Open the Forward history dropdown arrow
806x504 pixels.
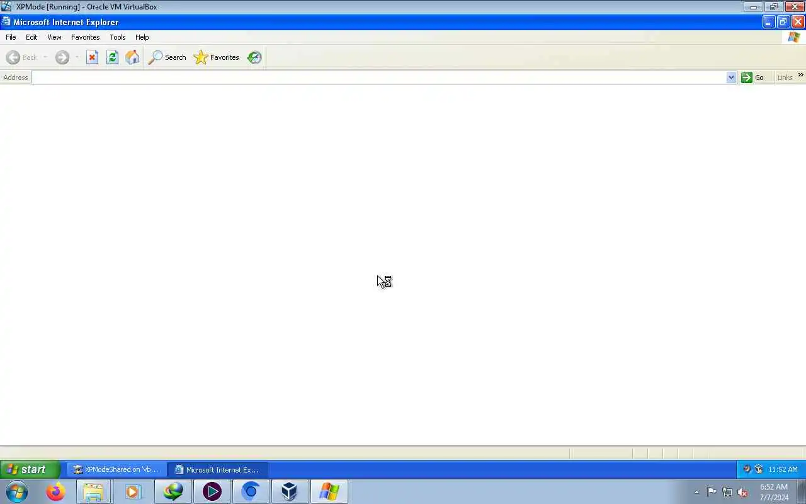tap(77, 57)
